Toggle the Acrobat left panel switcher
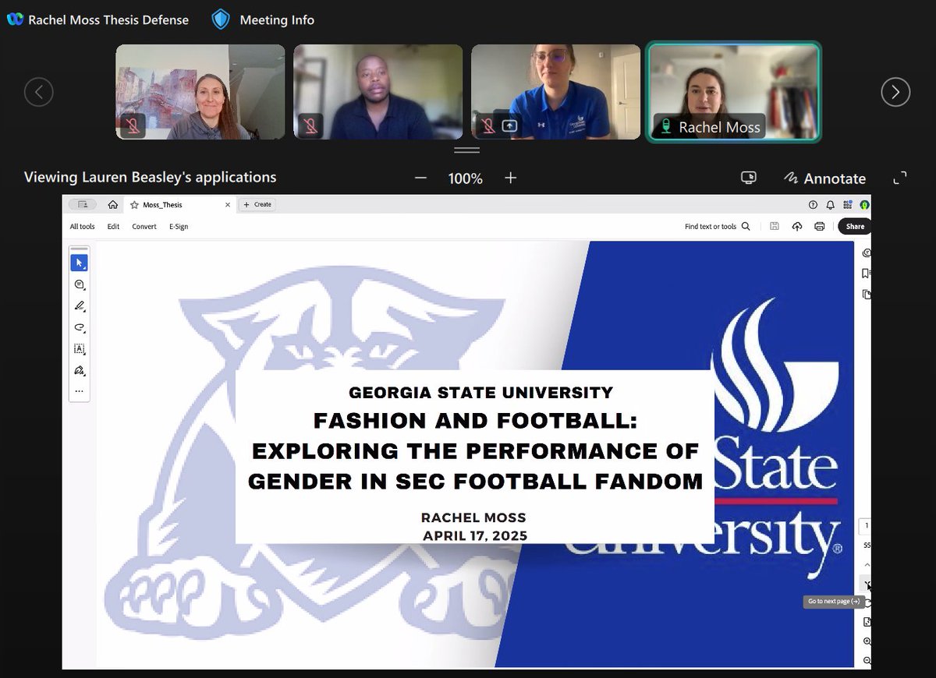The height and width of the screenshot is (678, 936). (x=82, y=204)
